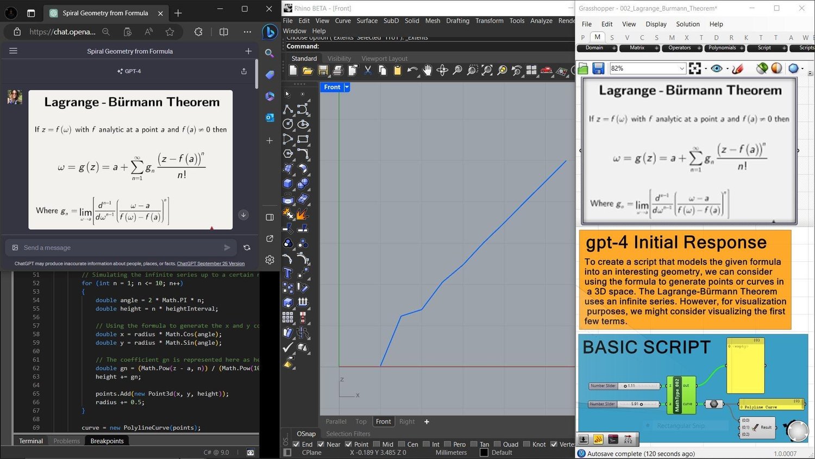The image size is (815, 459).
Task: Click the regenerate icon beside the message box
Action: click(x=247, y=248)
